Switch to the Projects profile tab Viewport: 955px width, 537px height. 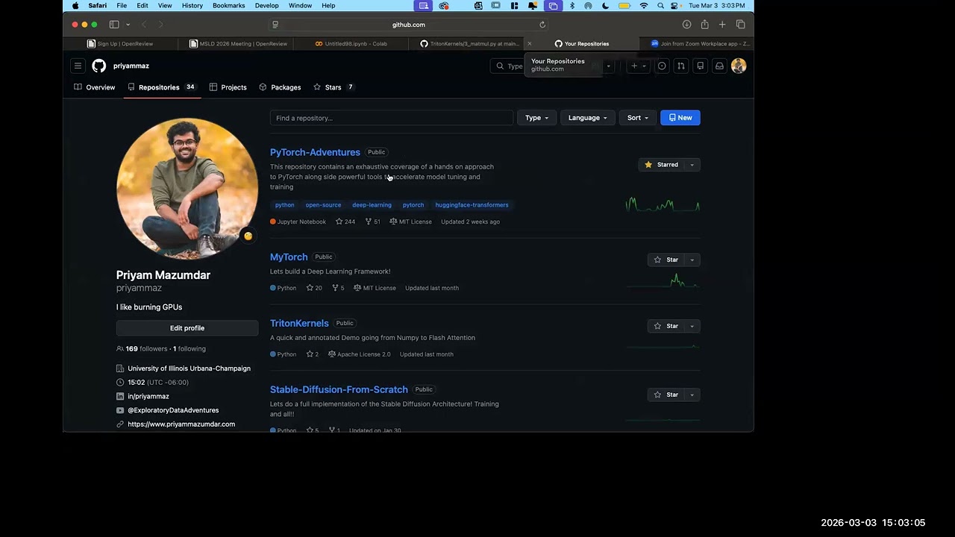[x=228, y=87]
